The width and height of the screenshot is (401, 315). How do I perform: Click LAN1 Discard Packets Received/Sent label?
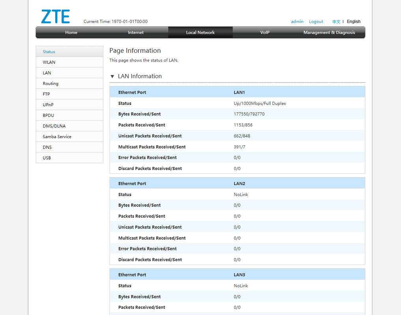point(150,169)
